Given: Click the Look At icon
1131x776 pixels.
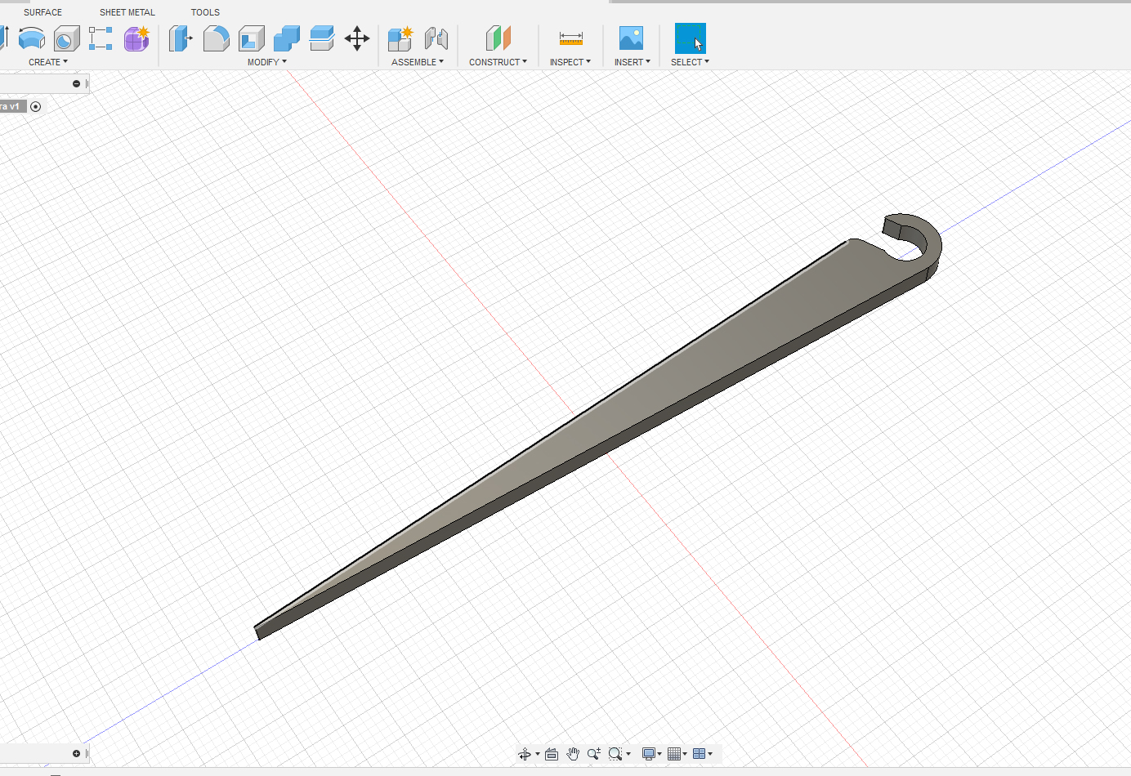Looking at the screenshot, I should coord(552,754).
